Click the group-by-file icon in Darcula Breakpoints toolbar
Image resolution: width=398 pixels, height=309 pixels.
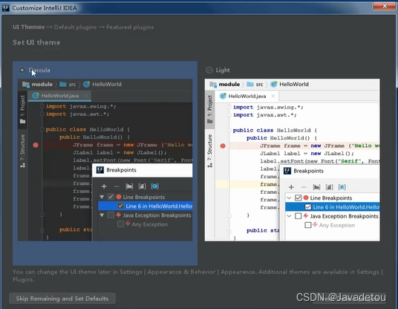pyautogui.click(x=142, y=186)
